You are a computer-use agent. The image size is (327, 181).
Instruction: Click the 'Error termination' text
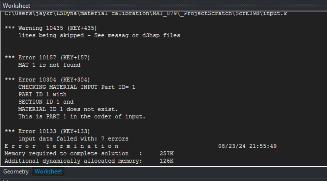point(62,146)
